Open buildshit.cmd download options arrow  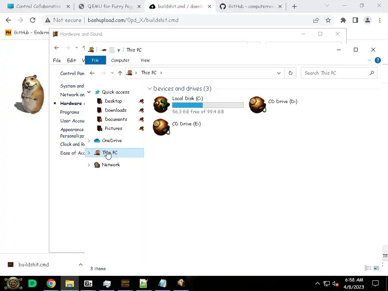coord(80,264)
